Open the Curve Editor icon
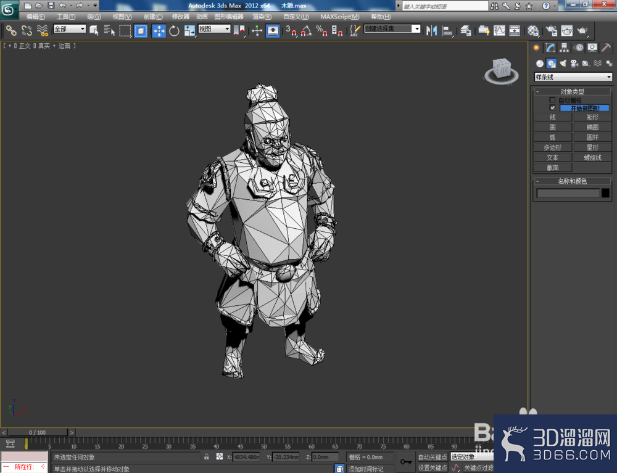The image size is (617, 473). coord(499,31)
